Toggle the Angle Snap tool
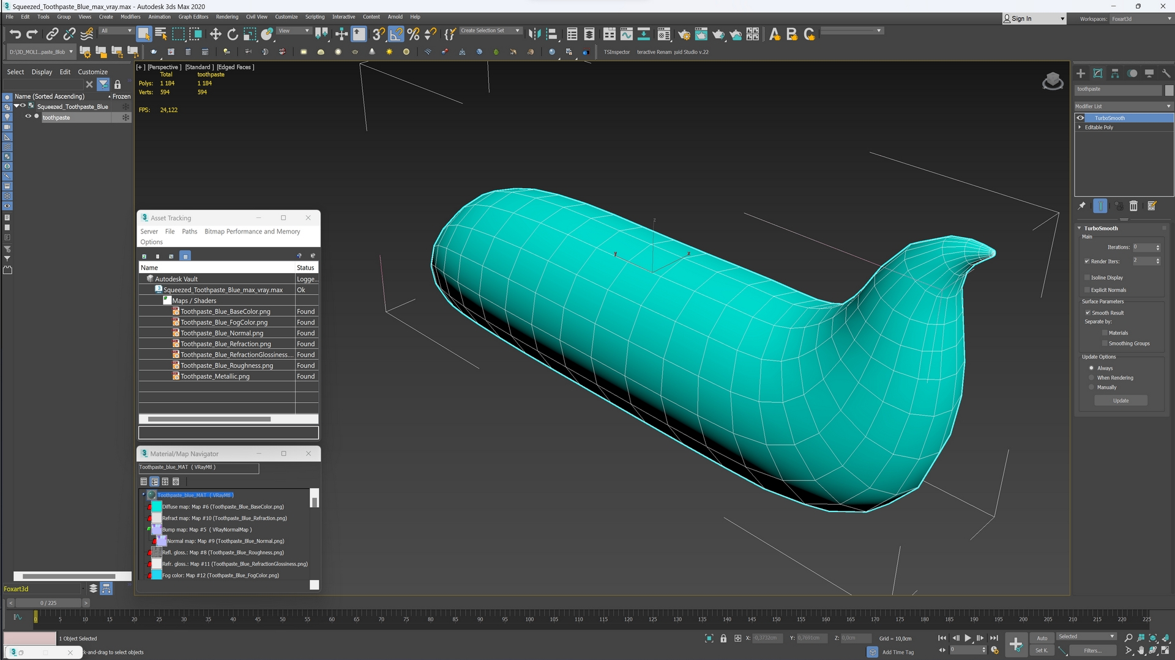This screenshot has width=1175, height=660. click(396, 34)
